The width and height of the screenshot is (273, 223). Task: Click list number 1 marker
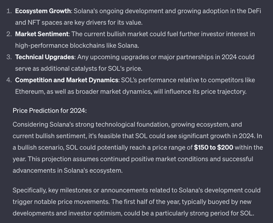(9, 10)
